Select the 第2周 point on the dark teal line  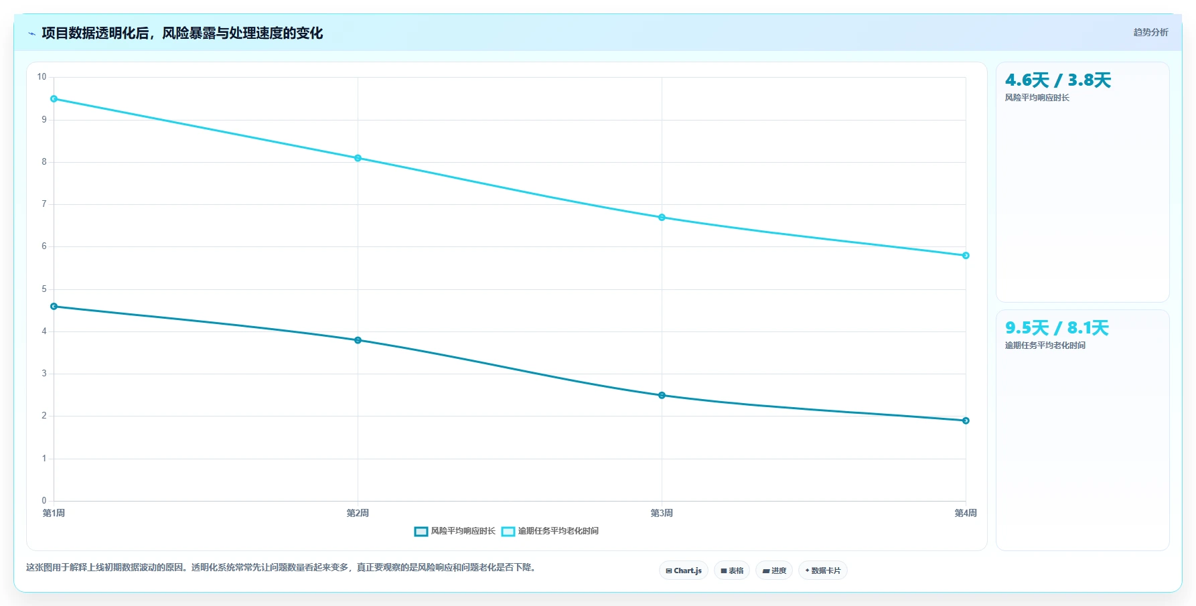point(358,340)
